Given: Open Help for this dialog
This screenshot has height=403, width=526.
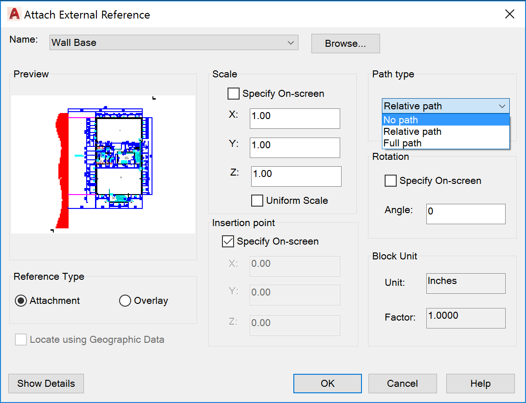Looking at the screenshot, I should [x=480, y=384].
